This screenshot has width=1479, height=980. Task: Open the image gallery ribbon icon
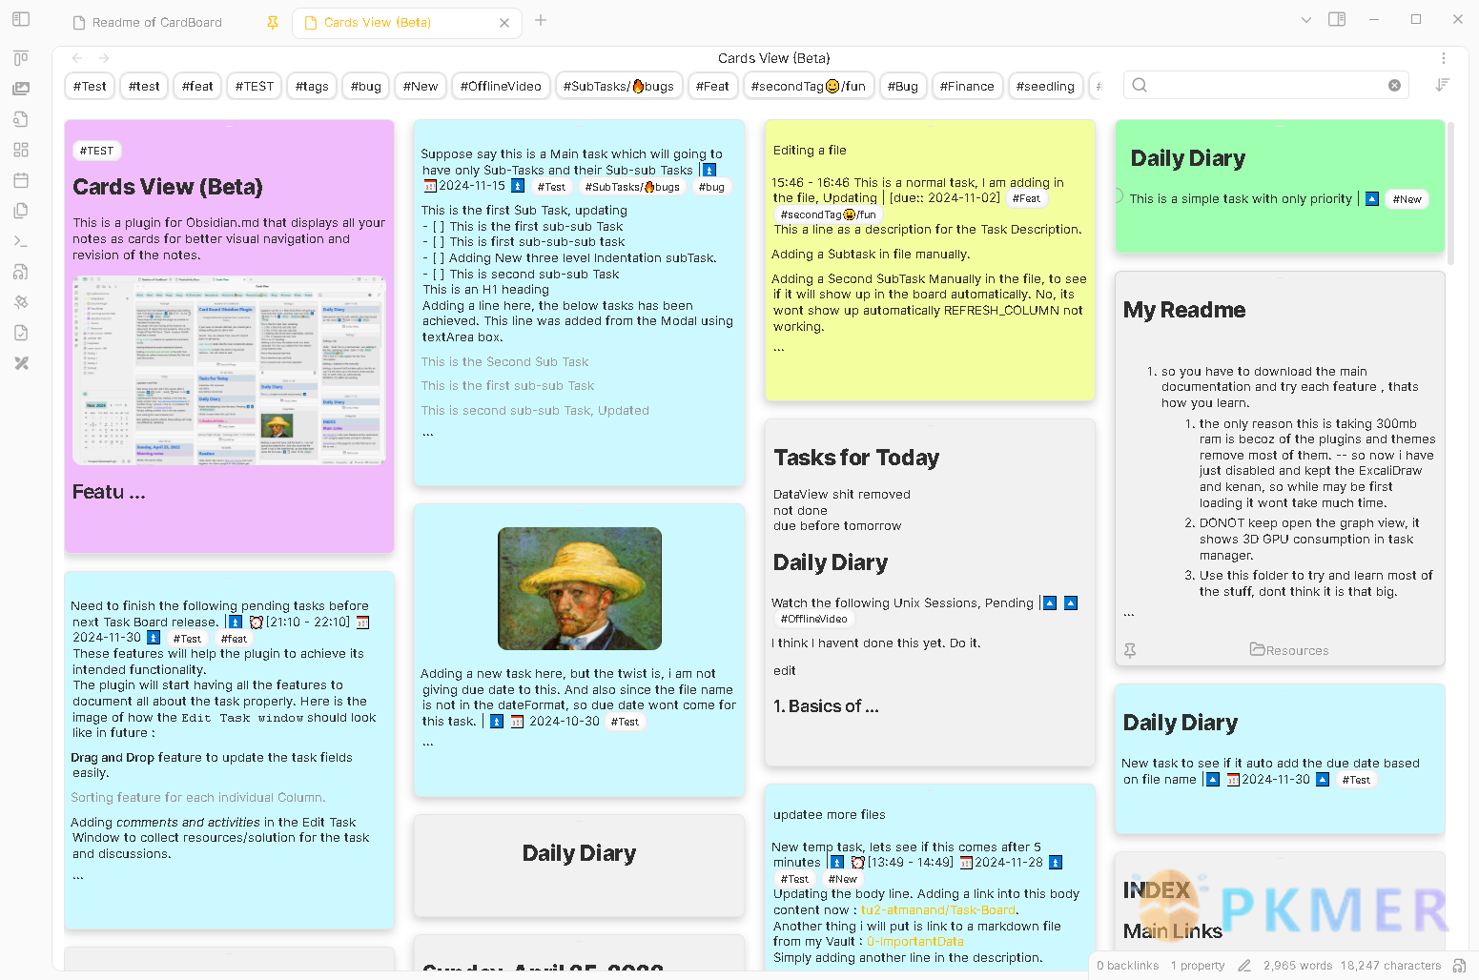pos(21,89)
